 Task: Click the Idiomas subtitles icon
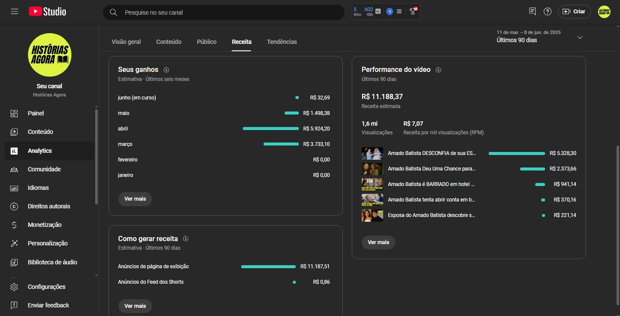14,188
